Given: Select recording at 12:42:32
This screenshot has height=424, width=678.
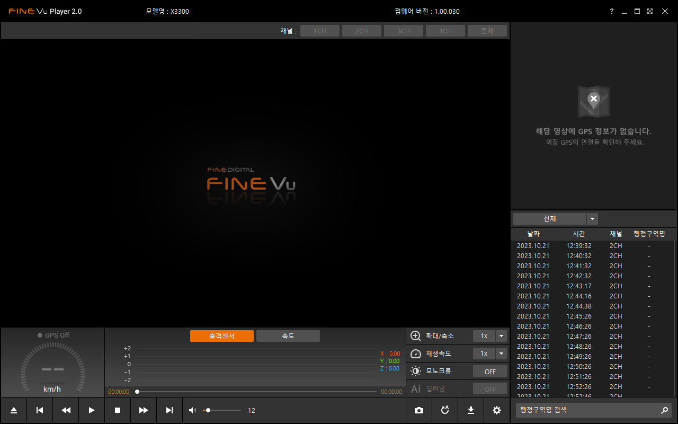Looking at the screenshot, I should [x=592, y=276].
